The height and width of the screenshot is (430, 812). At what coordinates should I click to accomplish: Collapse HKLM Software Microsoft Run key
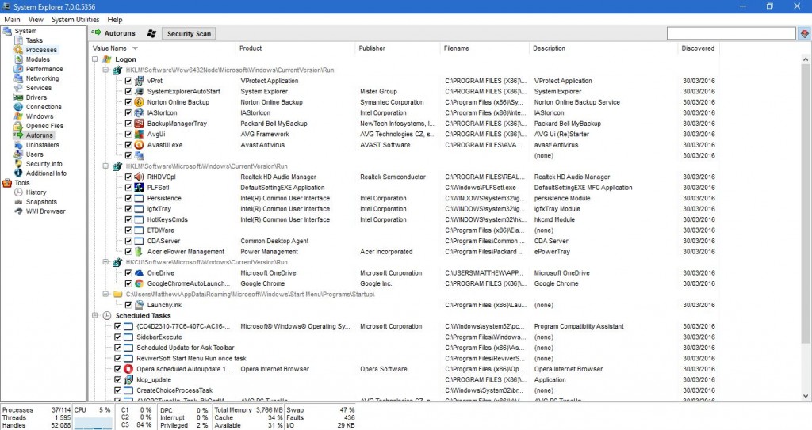point(105,166)
